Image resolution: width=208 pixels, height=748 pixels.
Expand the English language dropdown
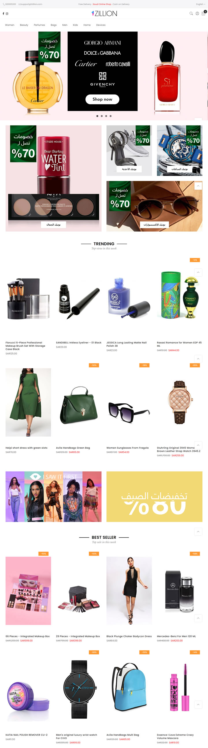(x=200, y=4)
